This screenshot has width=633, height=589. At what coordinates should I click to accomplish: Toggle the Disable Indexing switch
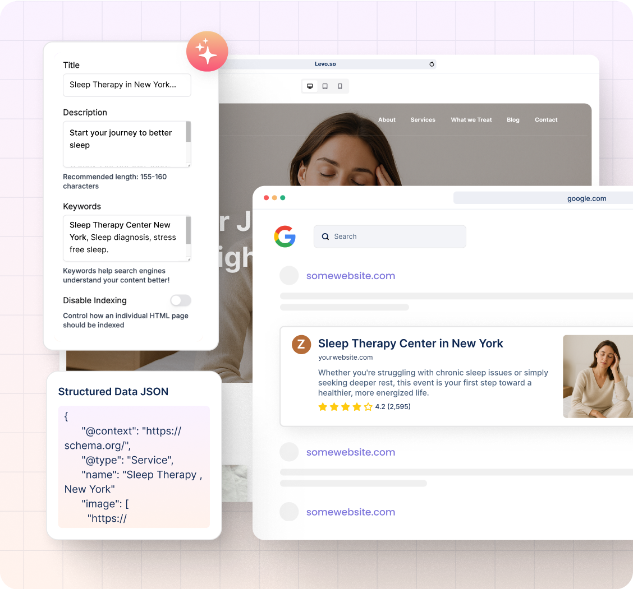[181, 300]
